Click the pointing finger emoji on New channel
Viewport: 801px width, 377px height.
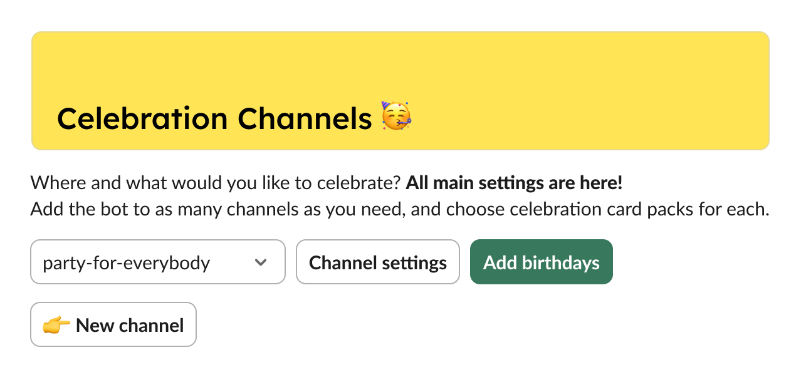tap(57, 324)
